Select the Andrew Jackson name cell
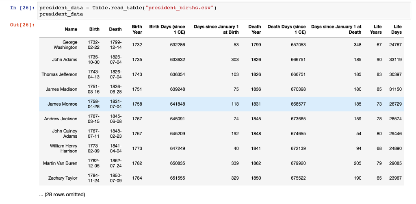Viewport: 416px width, 204px height. pos(61,119)
